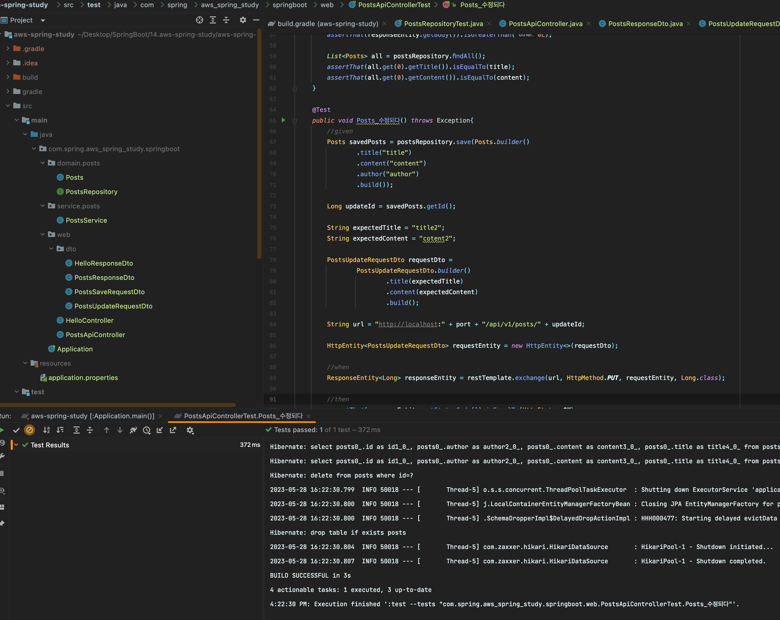Screen dimensions: 780x620
Task: Open PostsService in project tree
Action: 86,220
